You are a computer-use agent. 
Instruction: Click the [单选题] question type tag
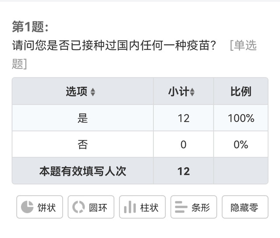(x=243, y=45)
